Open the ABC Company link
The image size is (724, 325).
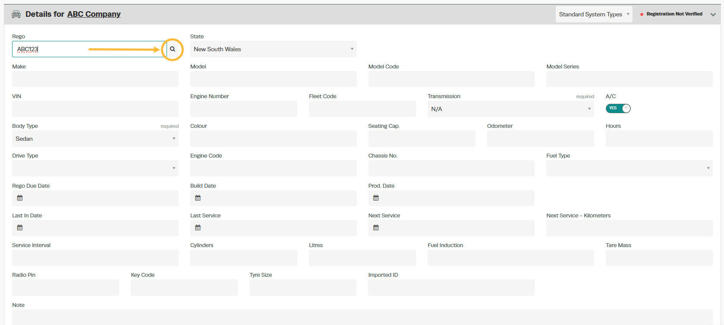click(94, 14)
